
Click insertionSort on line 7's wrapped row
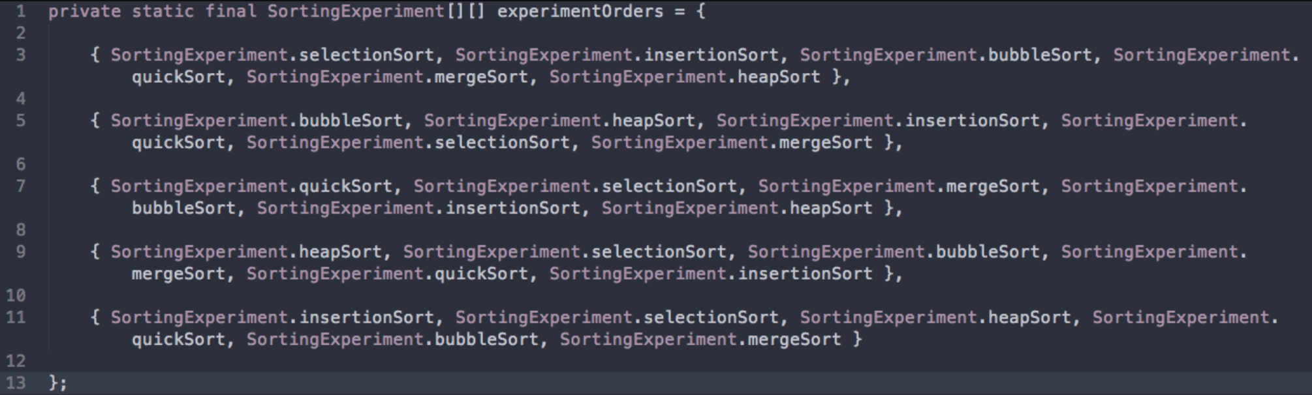(x=512, y=209)
